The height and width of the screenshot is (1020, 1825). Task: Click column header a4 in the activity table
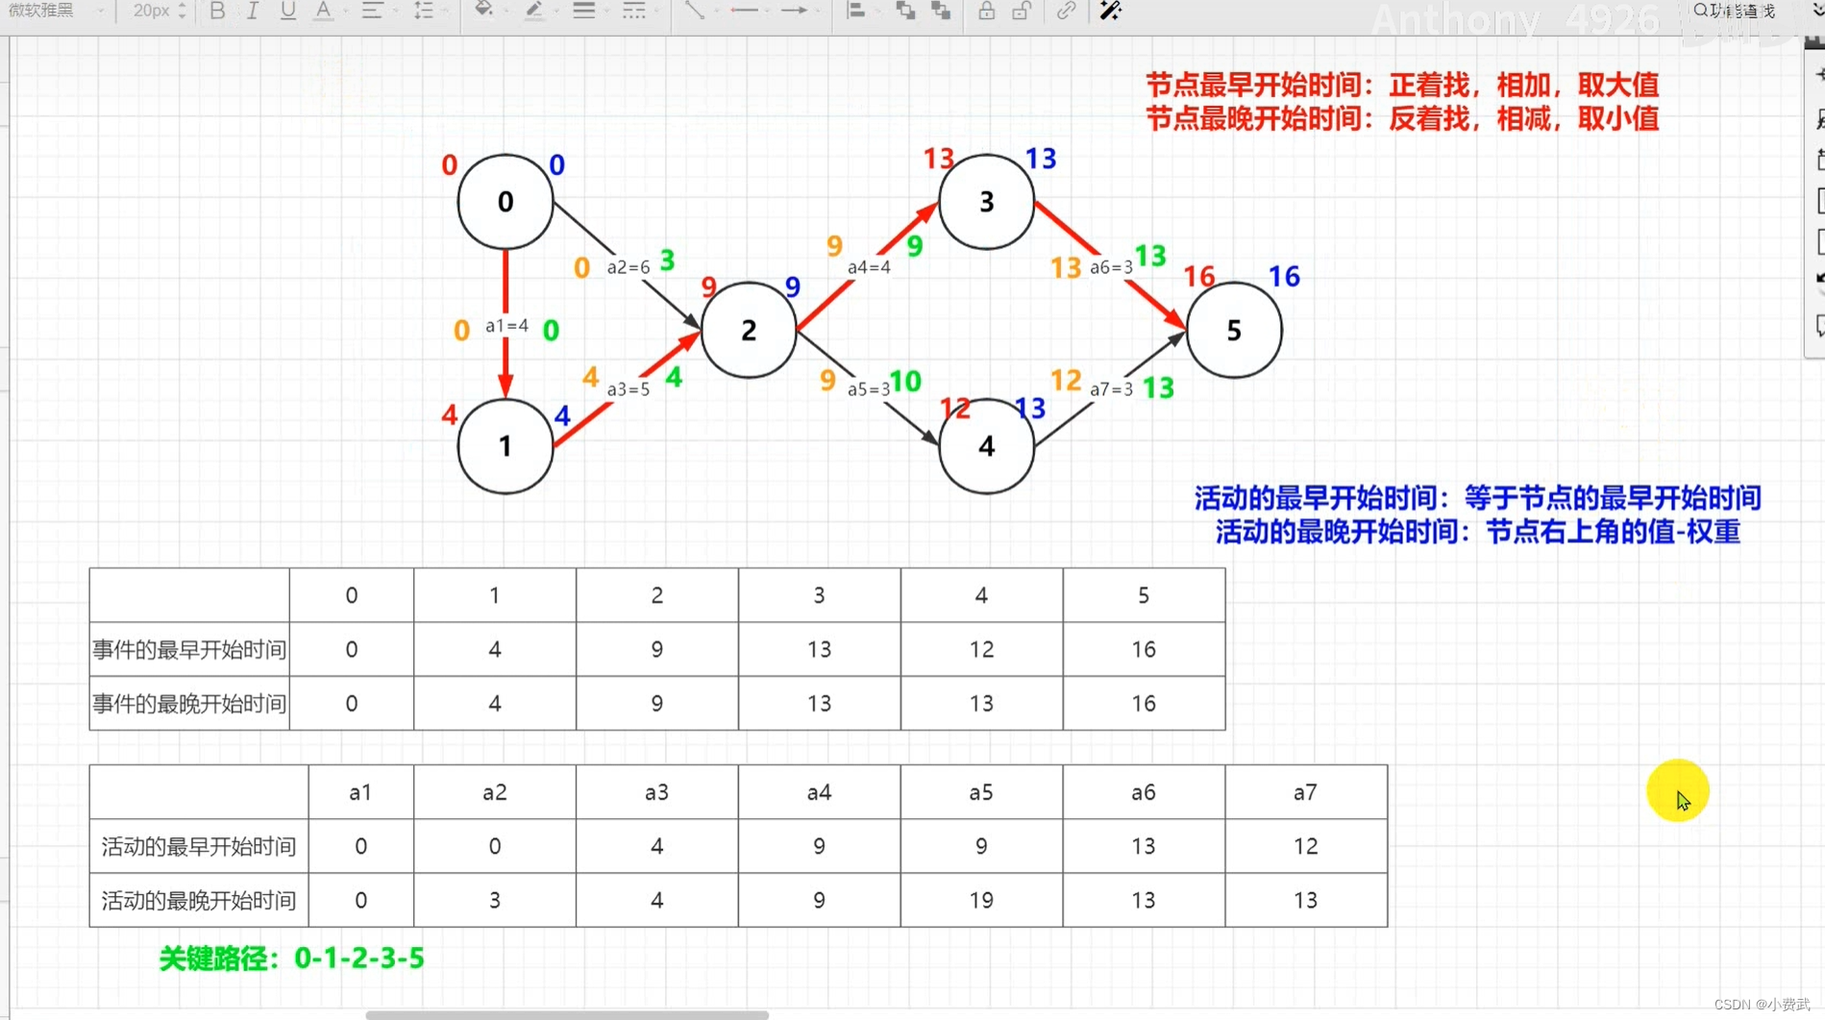tap(819, 793)
